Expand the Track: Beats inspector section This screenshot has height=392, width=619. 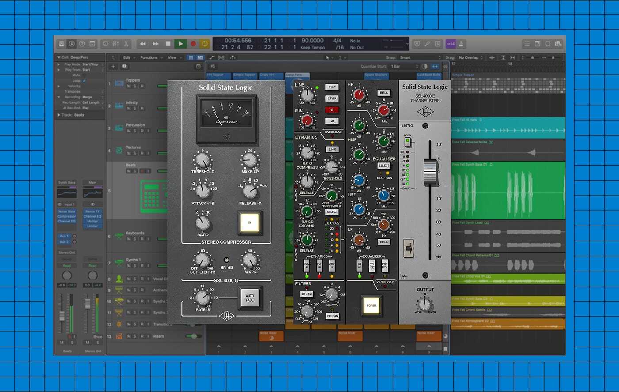(x=58, y=115)
